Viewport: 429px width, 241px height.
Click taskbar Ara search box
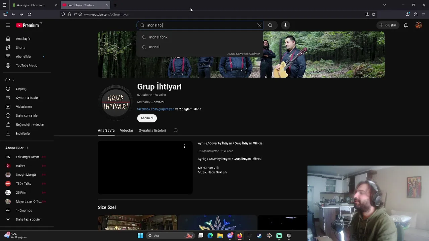tap(171, 236)
